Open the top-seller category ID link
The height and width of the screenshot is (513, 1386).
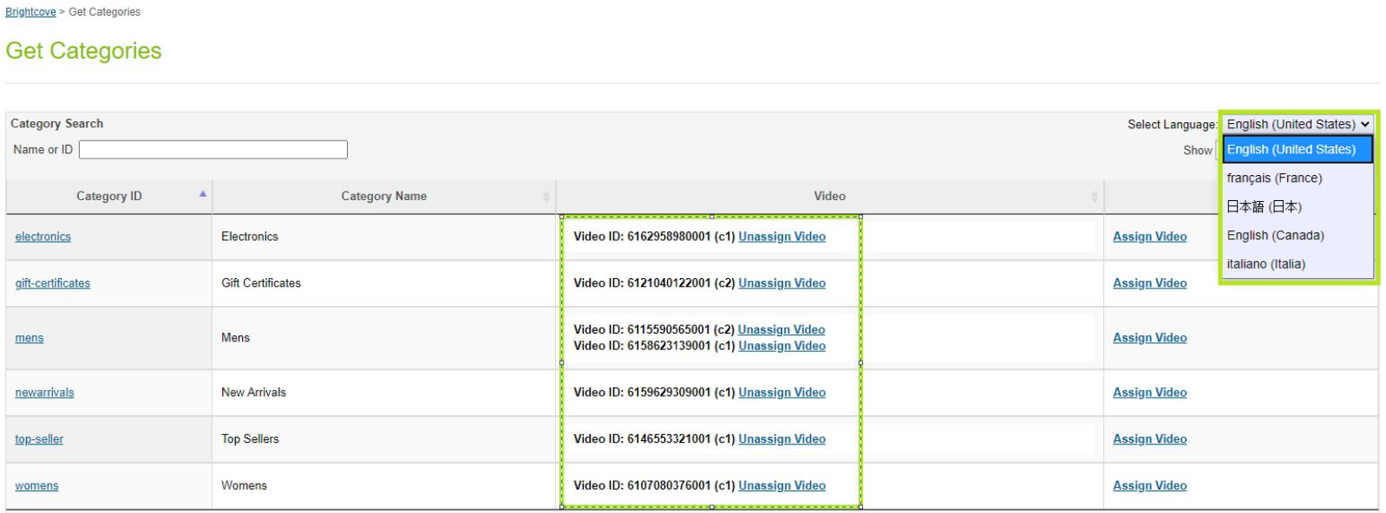point(39,439)
